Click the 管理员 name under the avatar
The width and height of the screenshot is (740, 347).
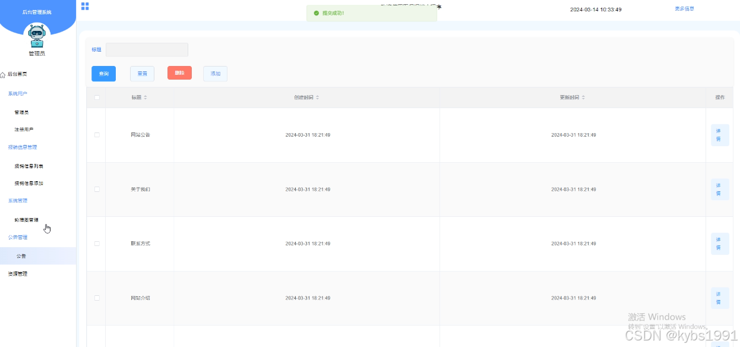(x=37, y=53)
